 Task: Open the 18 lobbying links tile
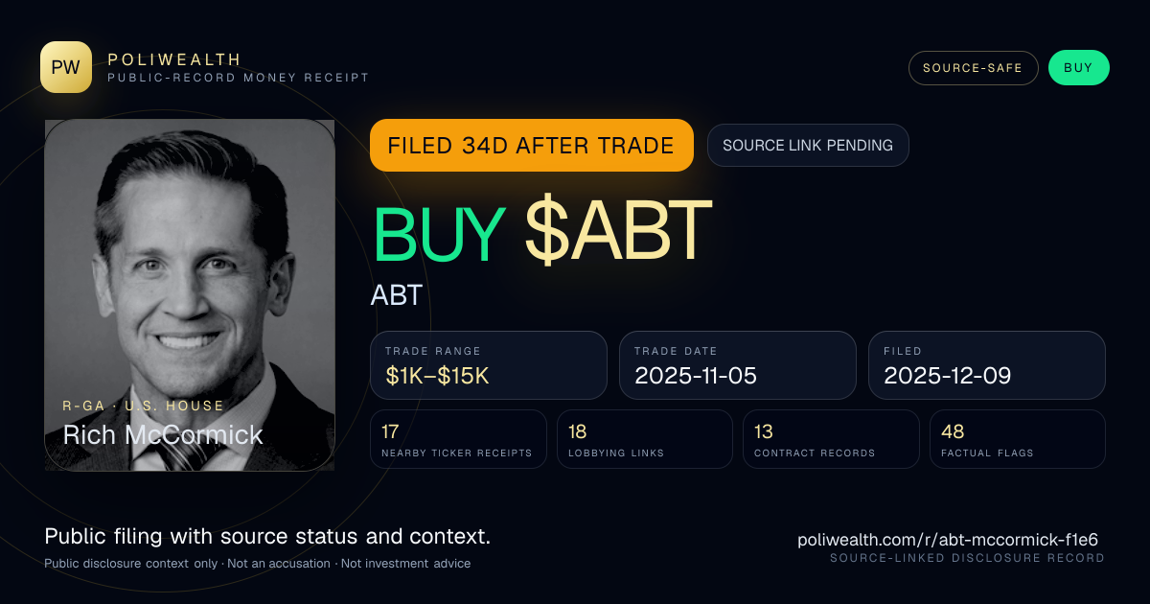pyautogui.click(x=645, y=439)
